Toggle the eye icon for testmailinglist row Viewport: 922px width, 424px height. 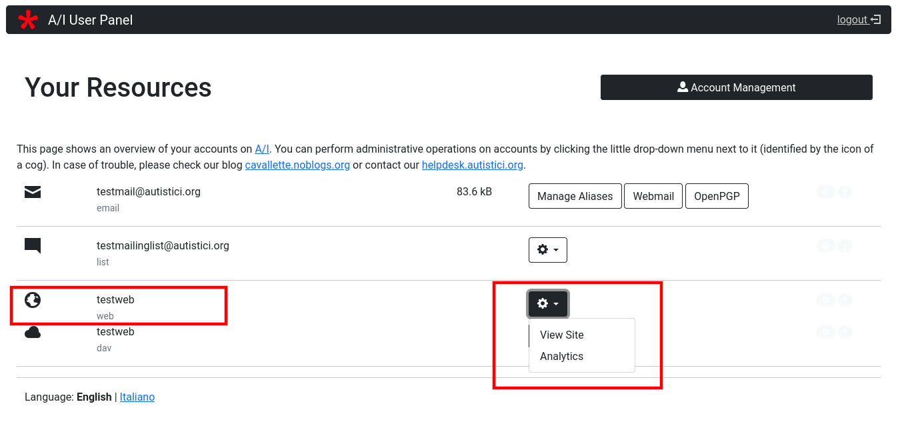tap(825, 246)
